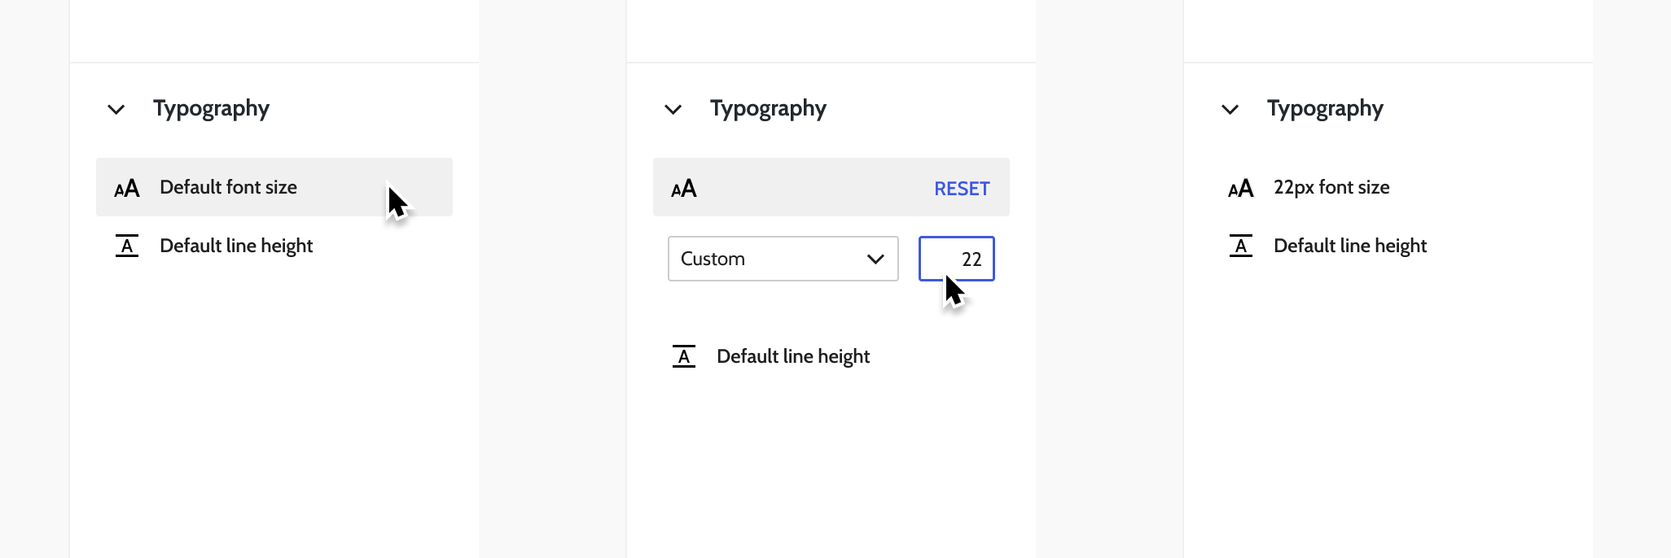1671x558 pixels.
Task: Click the line height icon in the third panel
Action: coord(1241,246)
